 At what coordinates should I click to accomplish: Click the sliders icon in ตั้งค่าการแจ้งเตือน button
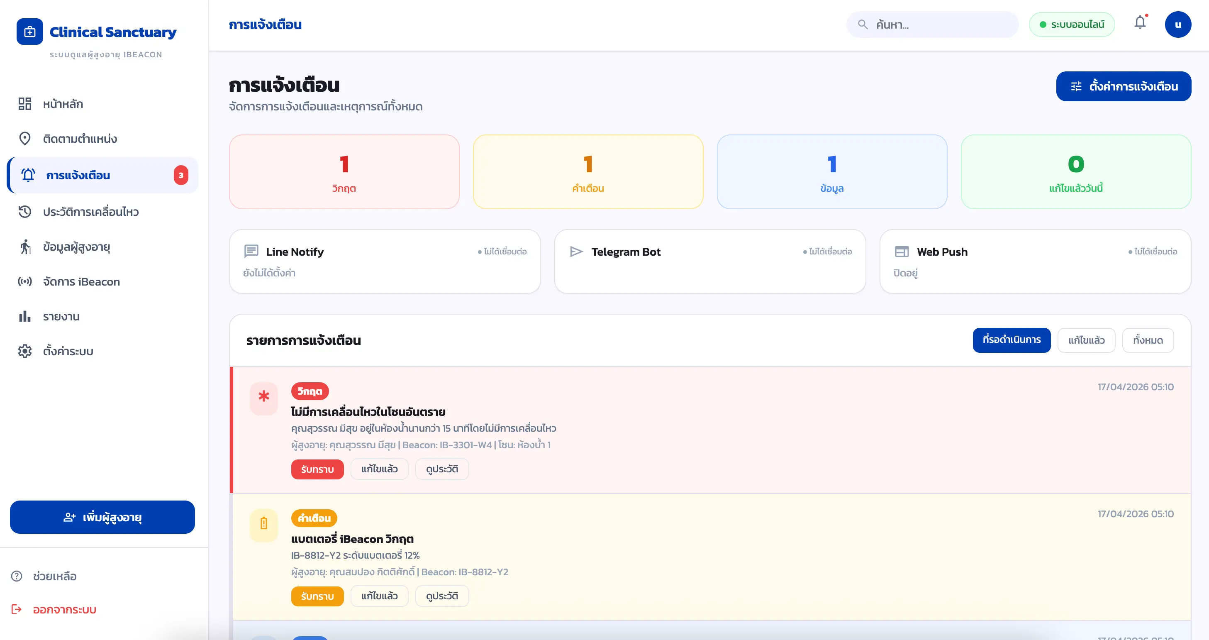tap(1076, 86)
